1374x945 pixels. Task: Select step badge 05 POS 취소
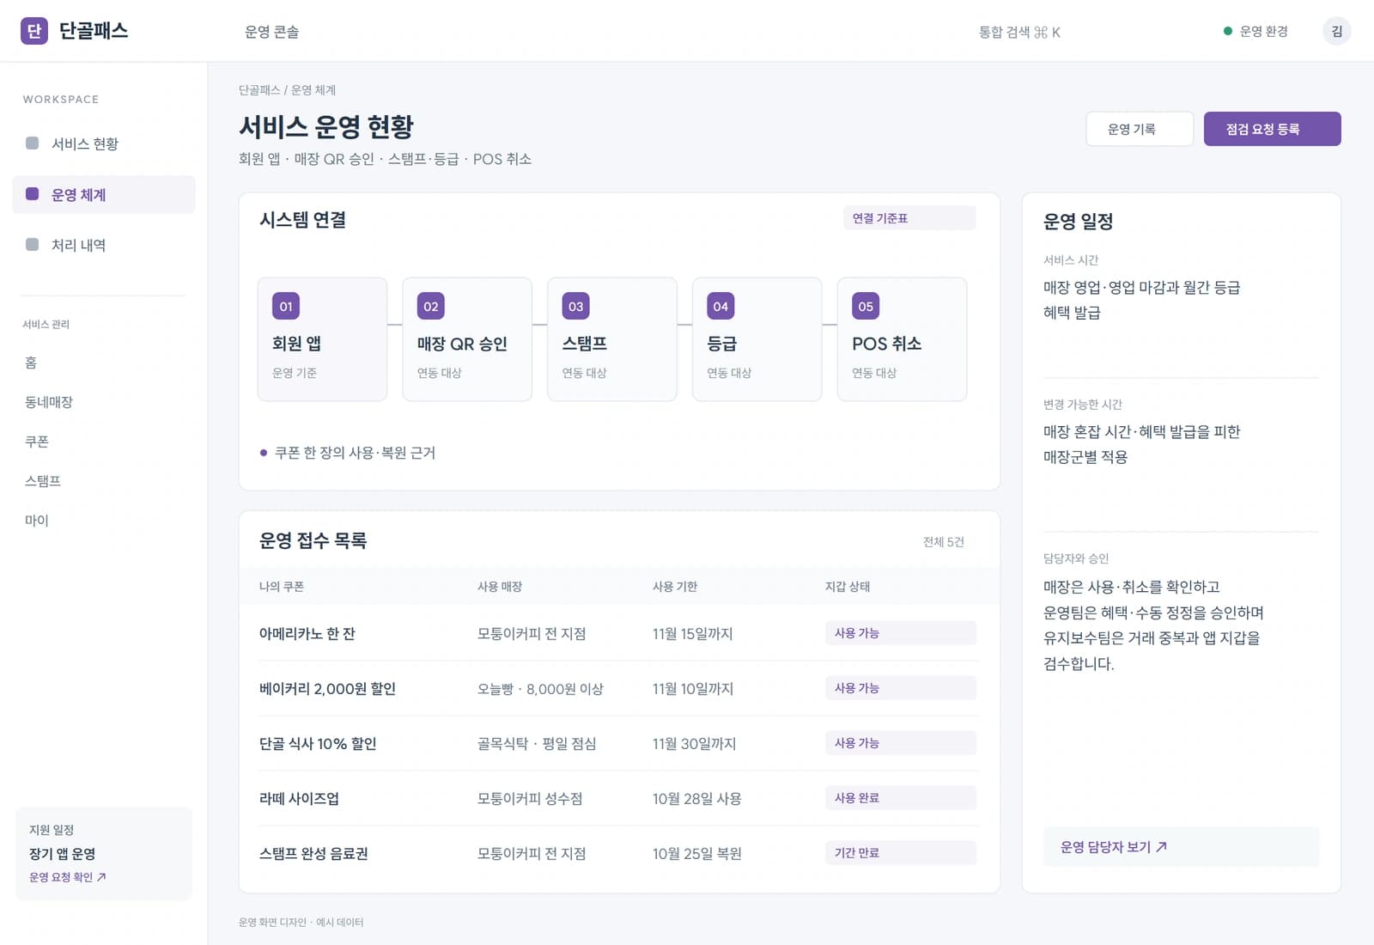click(x=866, y=307)
